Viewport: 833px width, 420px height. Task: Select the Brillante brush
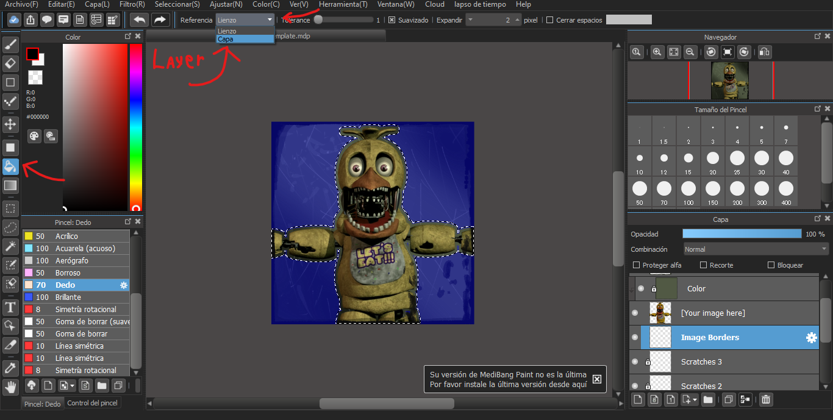pos(76,297)
